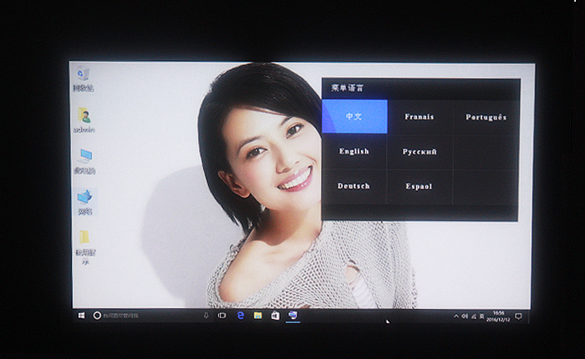
Task: Click the Cortana microphone icon
Action: (206, 316)
